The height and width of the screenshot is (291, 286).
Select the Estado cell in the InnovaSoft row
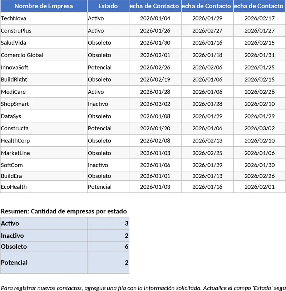(x=108, y=67)
